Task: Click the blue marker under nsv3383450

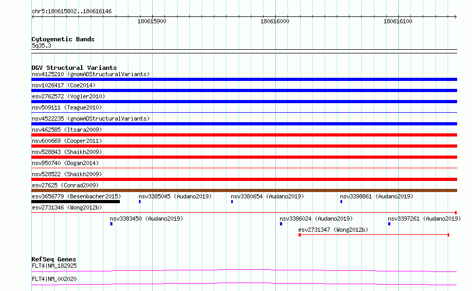Action: [x=111, y=224]
